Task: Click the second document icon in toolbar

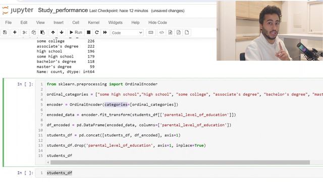Action: point(179,32)
